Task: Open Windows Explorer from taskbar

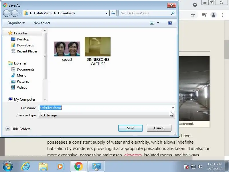Action: [x=43, y=167]
